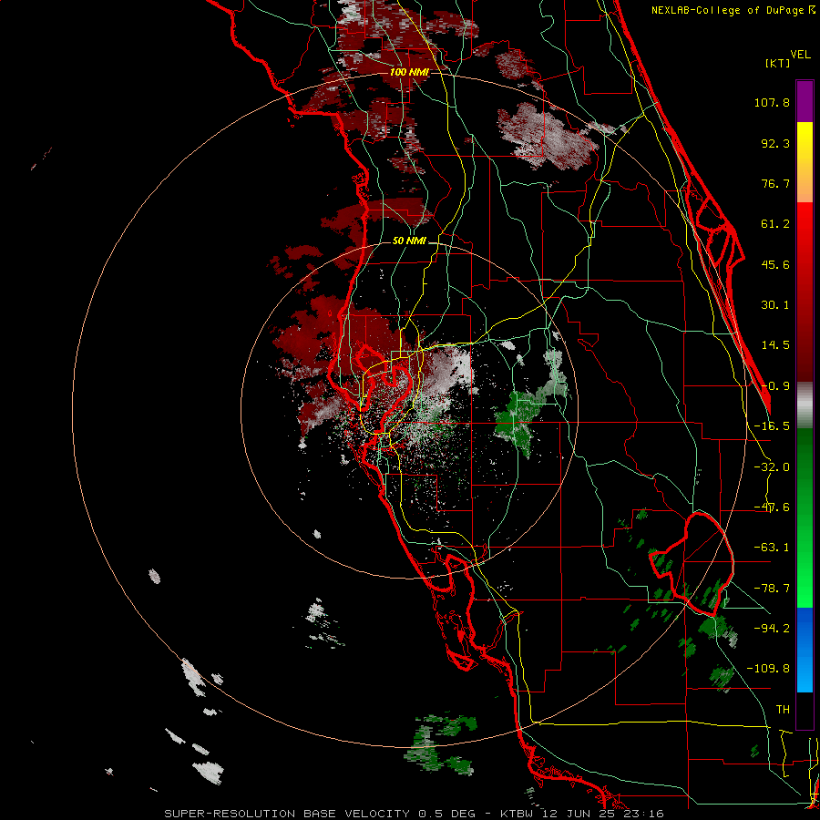Viewport: 820px width, 820px height.
Task: Click the -94.2 legend value
Action: [772, 628]
